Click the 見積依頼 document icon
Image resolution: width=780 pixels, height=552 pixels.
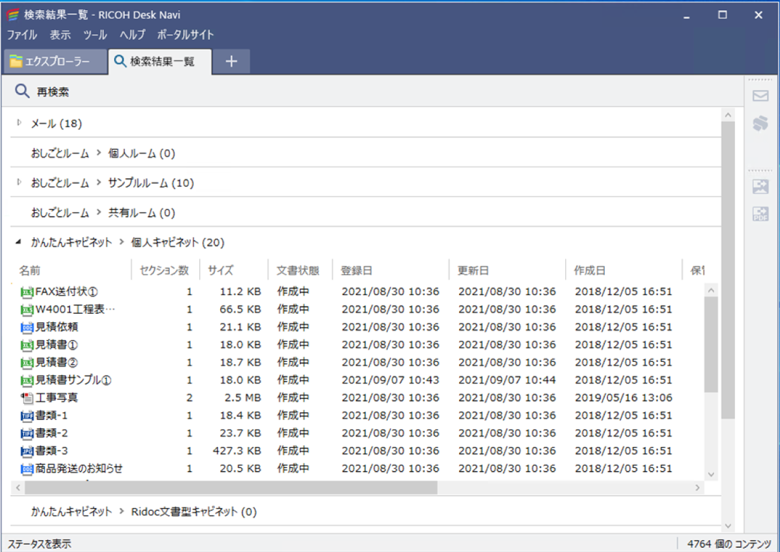[27, 327]
